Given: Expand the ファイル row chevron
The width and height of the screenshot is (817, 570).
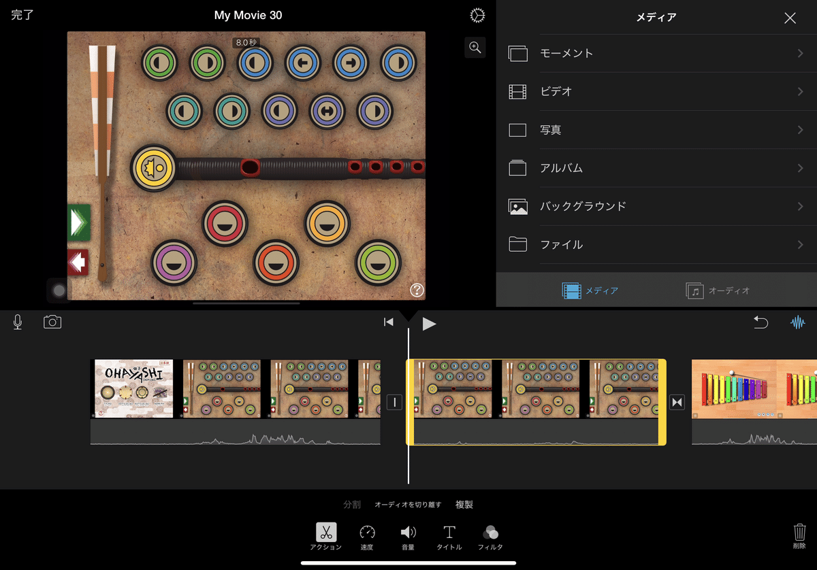Looking at the screenshot, I should [x=801, y=244].
